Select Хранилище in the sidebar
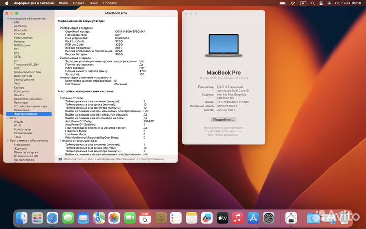366x229 pixels. pos(22,110)
